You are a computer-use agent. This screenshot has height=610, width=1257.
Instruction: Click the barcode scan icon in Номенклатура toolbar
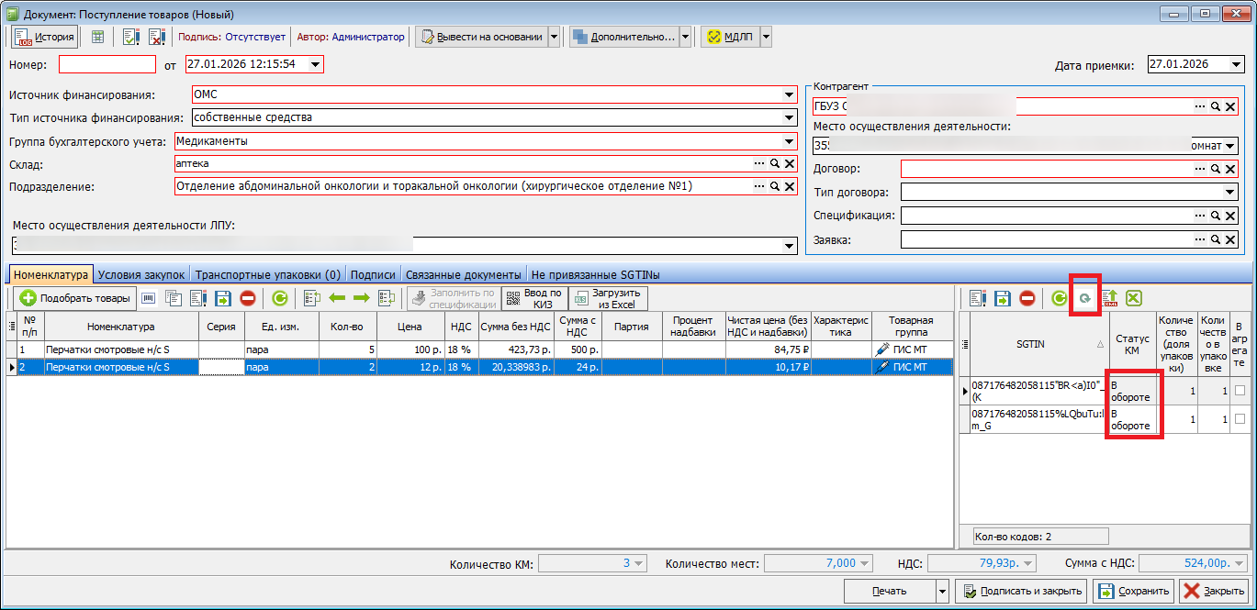coord(148,298)
